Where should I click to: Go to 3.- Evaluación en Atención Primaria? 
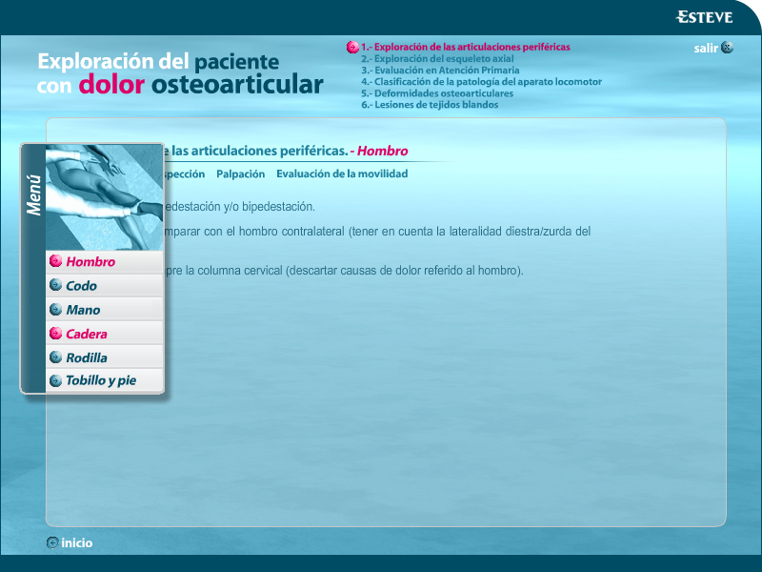click(x=440, y=70)
